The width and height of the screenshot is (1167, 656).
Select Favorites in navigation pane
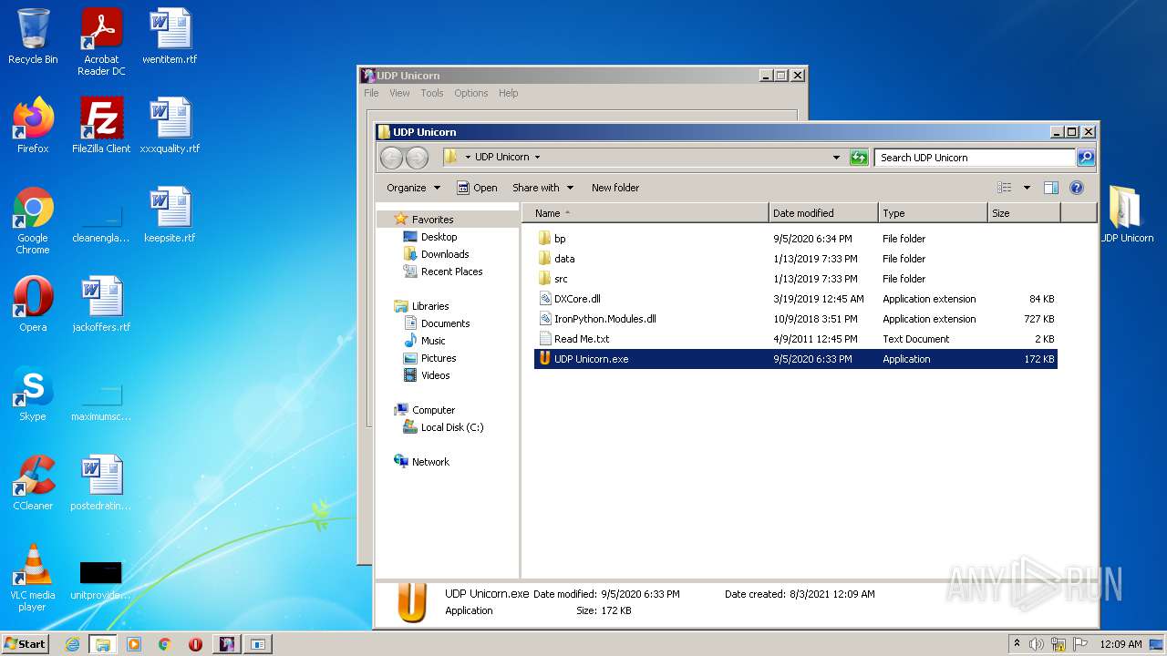pyautogui.click(x=432, y=220)
